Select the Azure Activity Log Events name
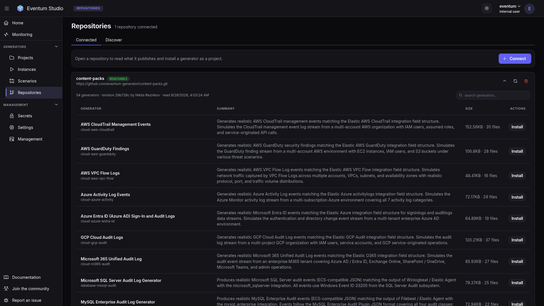 pyautogui.click(x=105, y=195)
